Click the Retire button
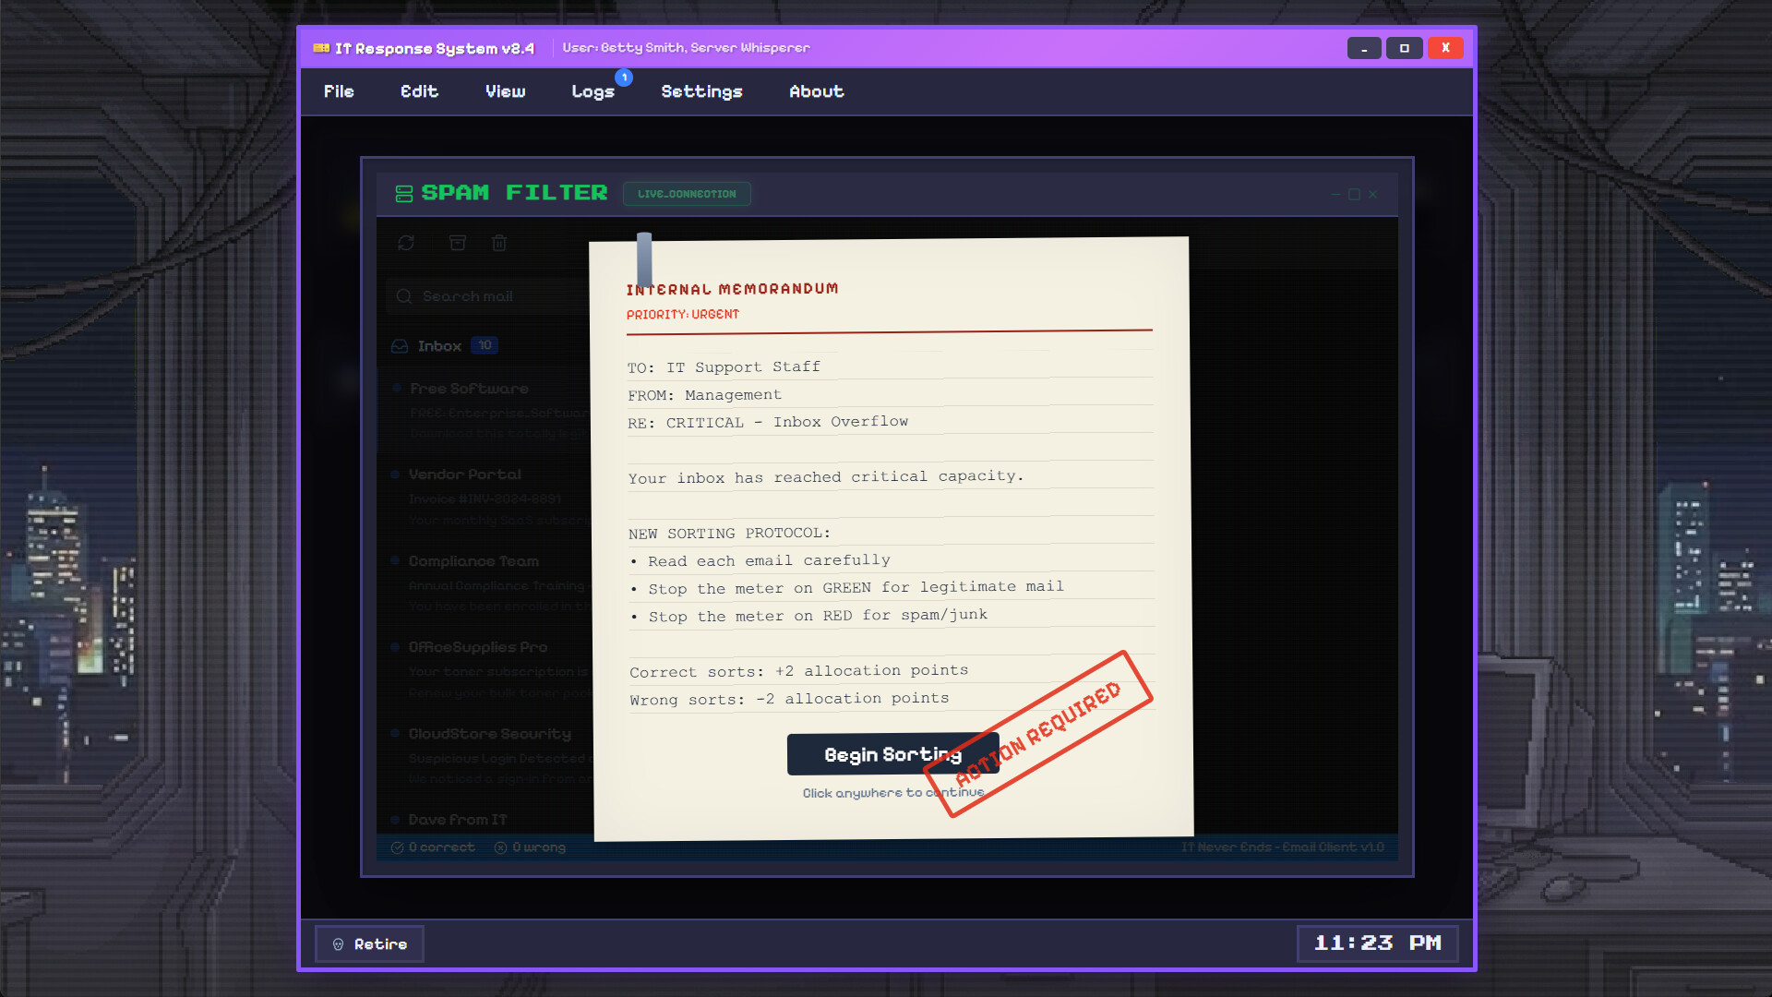Viewport: 1772px width, 997px height. tap(369, 943)
